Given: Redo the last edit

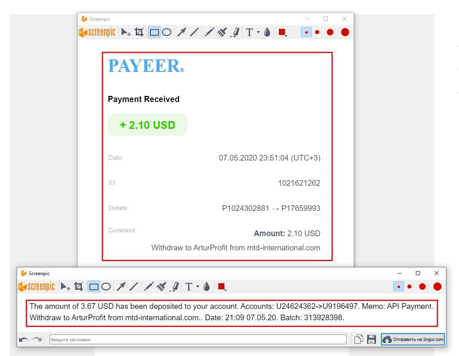Looking at the screenshot, I should tap(37, 340).
